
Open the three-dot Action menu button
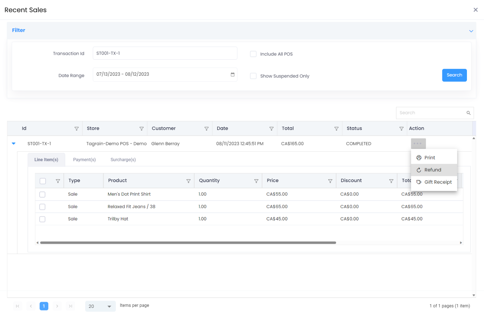(x=418, y=143)
